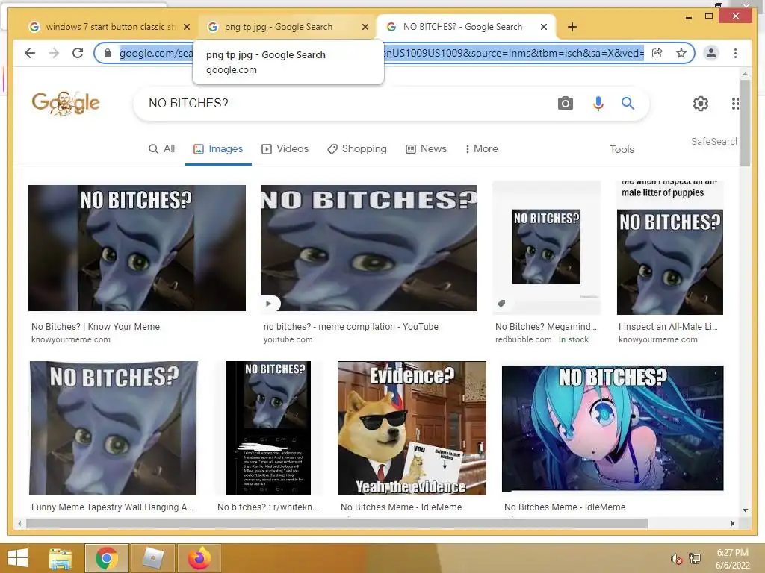The image size is (765, 573).
Task: Reload the page with the refresh icon
Action: (x=78, y=53)
